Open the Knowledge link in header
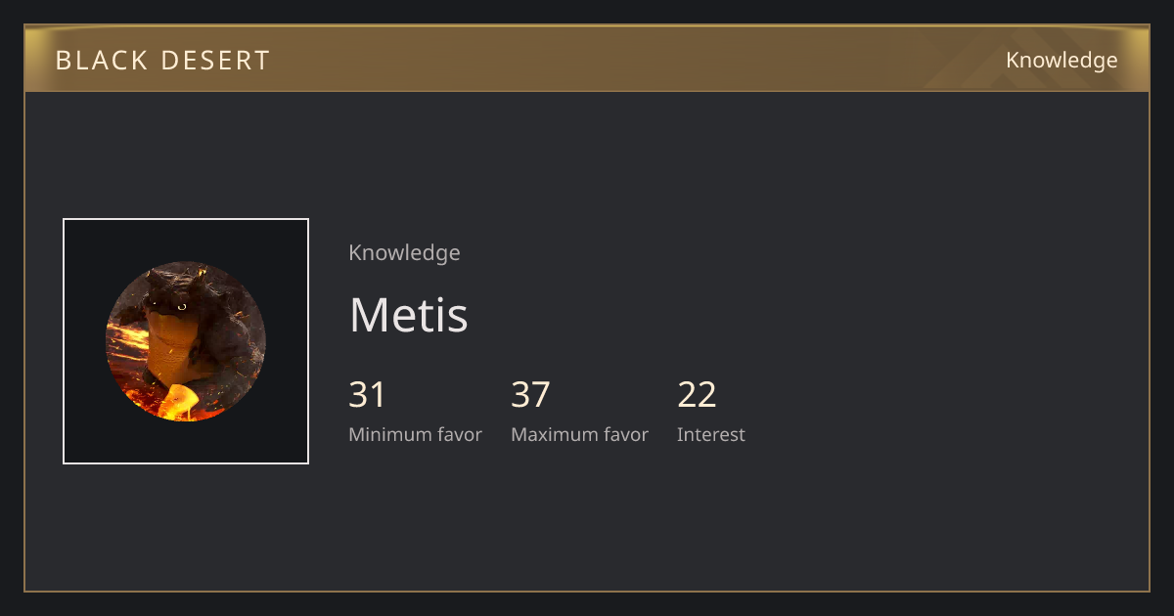The width and height of the screenshot is (1174, 616). (1061, 61)
